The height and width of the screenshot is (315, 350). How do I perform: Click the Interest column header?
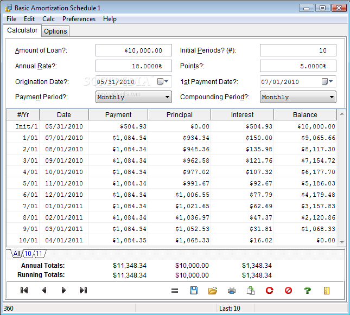243,114
